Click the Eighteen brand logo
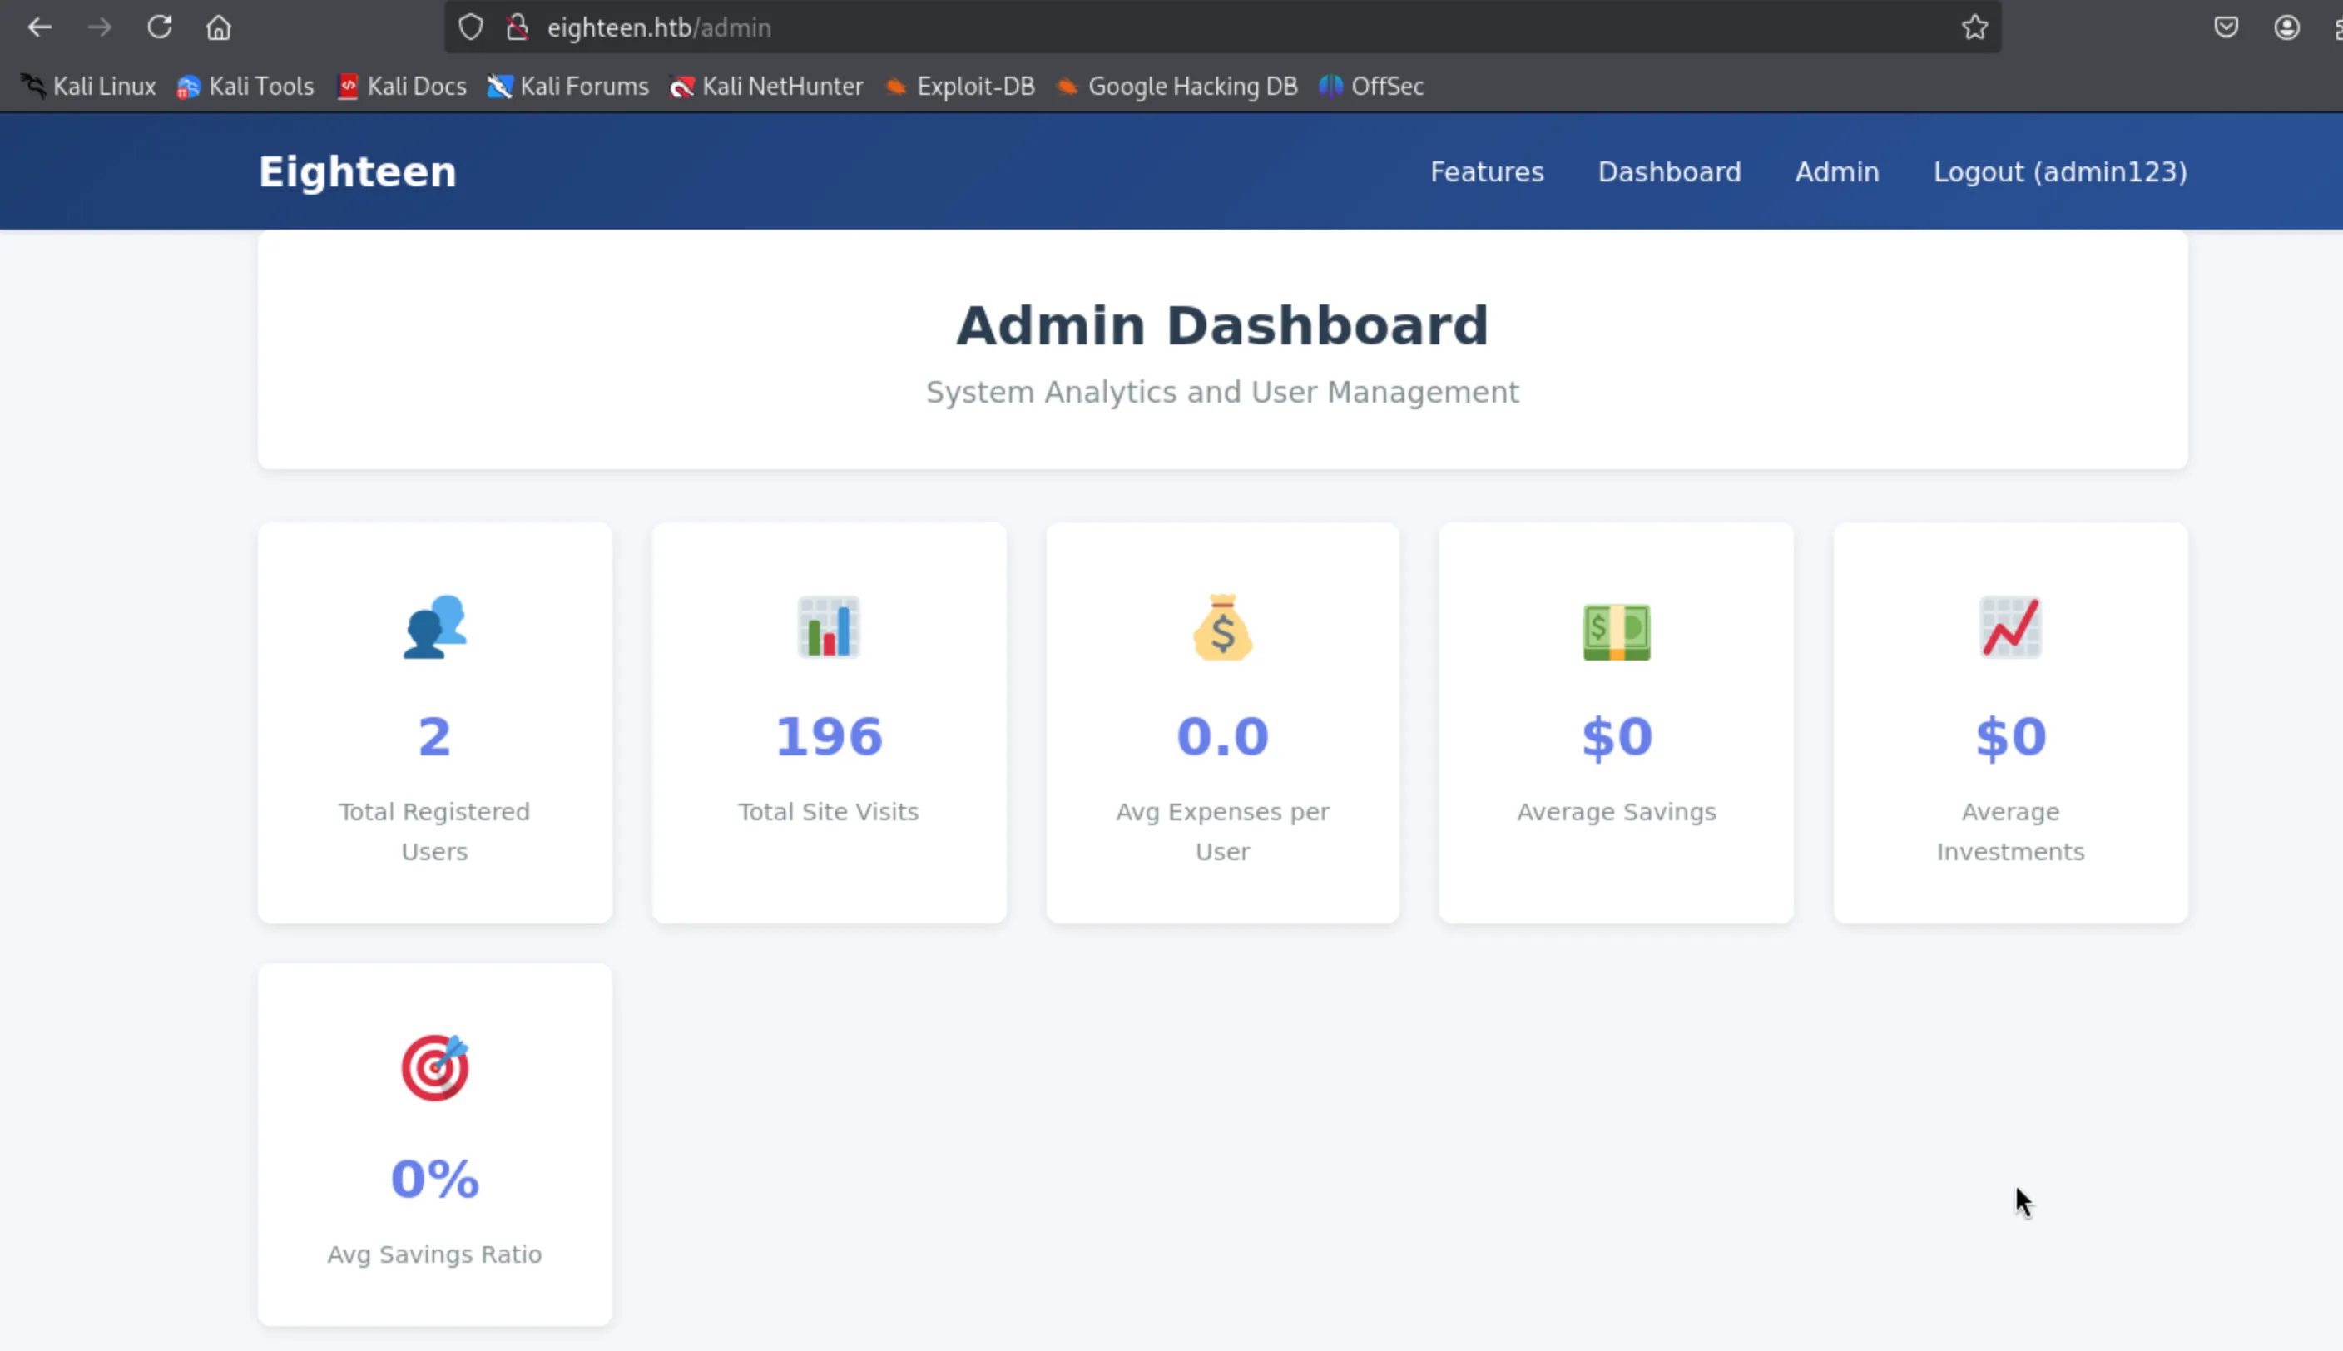The width and height of the screenshot is (2343, 1351). pos(357,171)
